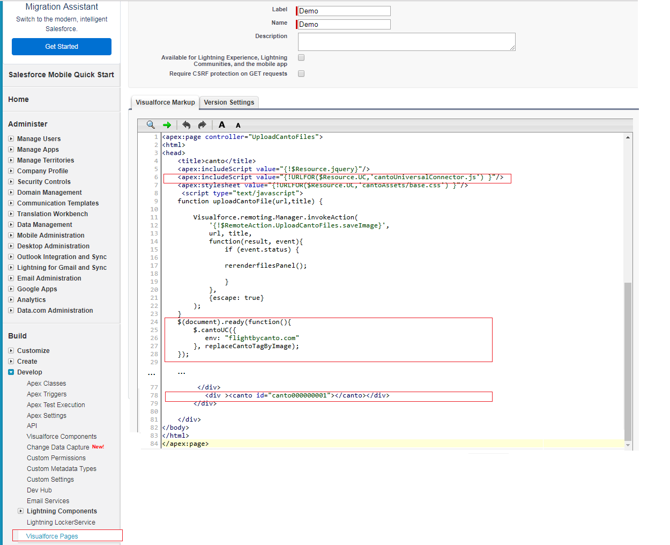The image size is (670, 545).
Task: Decrease editor font size with small A
Action: (238, 126)
